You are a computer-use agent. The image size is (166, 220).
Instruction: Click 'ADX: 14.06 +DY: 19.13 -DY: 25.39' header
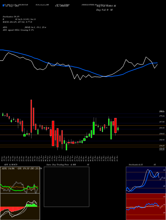pyautogui.click(x=22, y=169)
